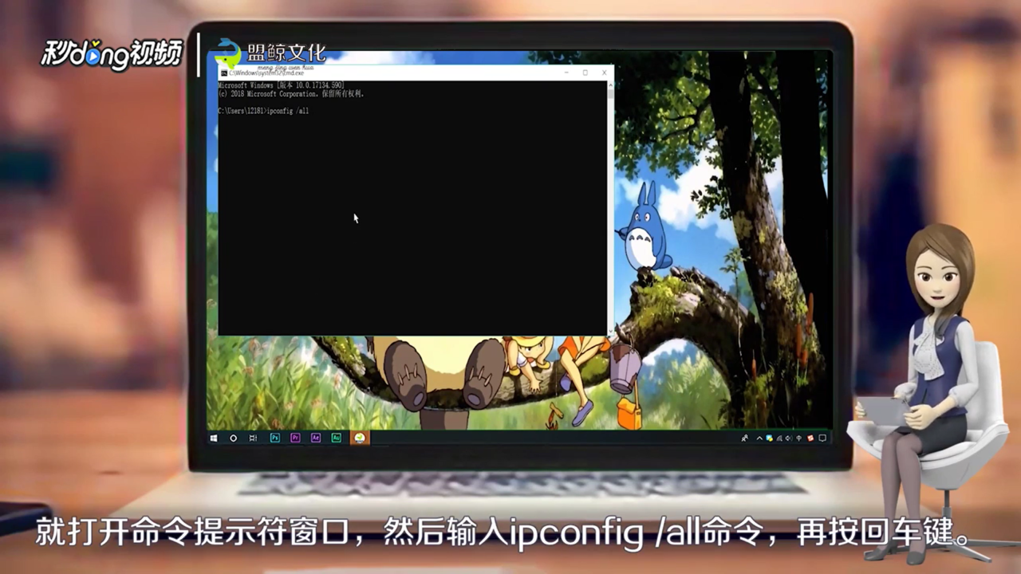Launch After Effects from the taskbar
The width and height of the screenshot is (1021, 574).
(316, 438)
